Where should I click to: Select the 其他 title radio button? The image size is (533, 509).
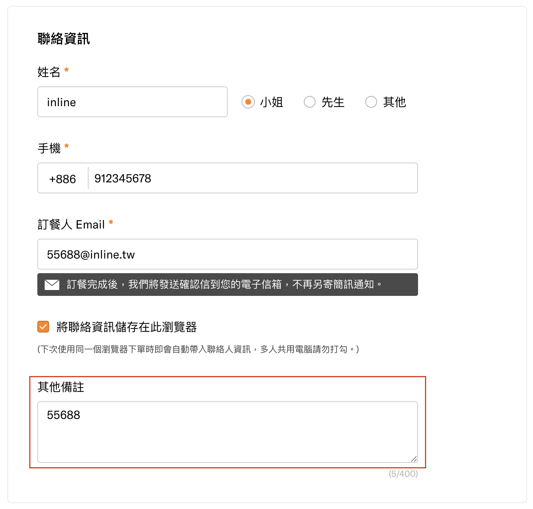tap(371, 102)
